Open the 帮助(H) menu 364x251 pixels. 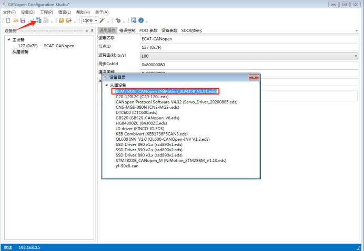point(83,12)
